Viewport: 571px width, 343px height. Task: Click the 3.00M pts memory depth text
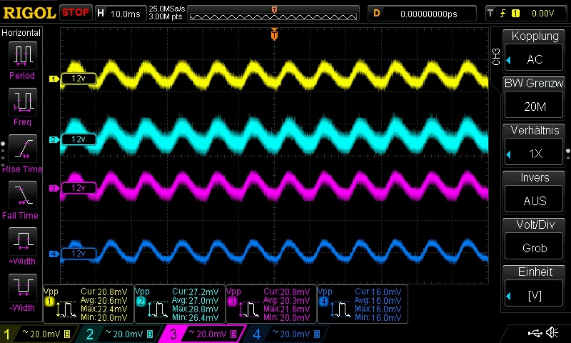166,17
